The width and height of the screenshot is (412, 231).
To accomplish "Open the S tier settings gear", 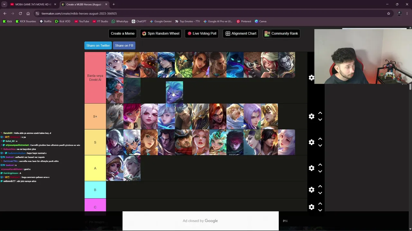I will point(311,142).
